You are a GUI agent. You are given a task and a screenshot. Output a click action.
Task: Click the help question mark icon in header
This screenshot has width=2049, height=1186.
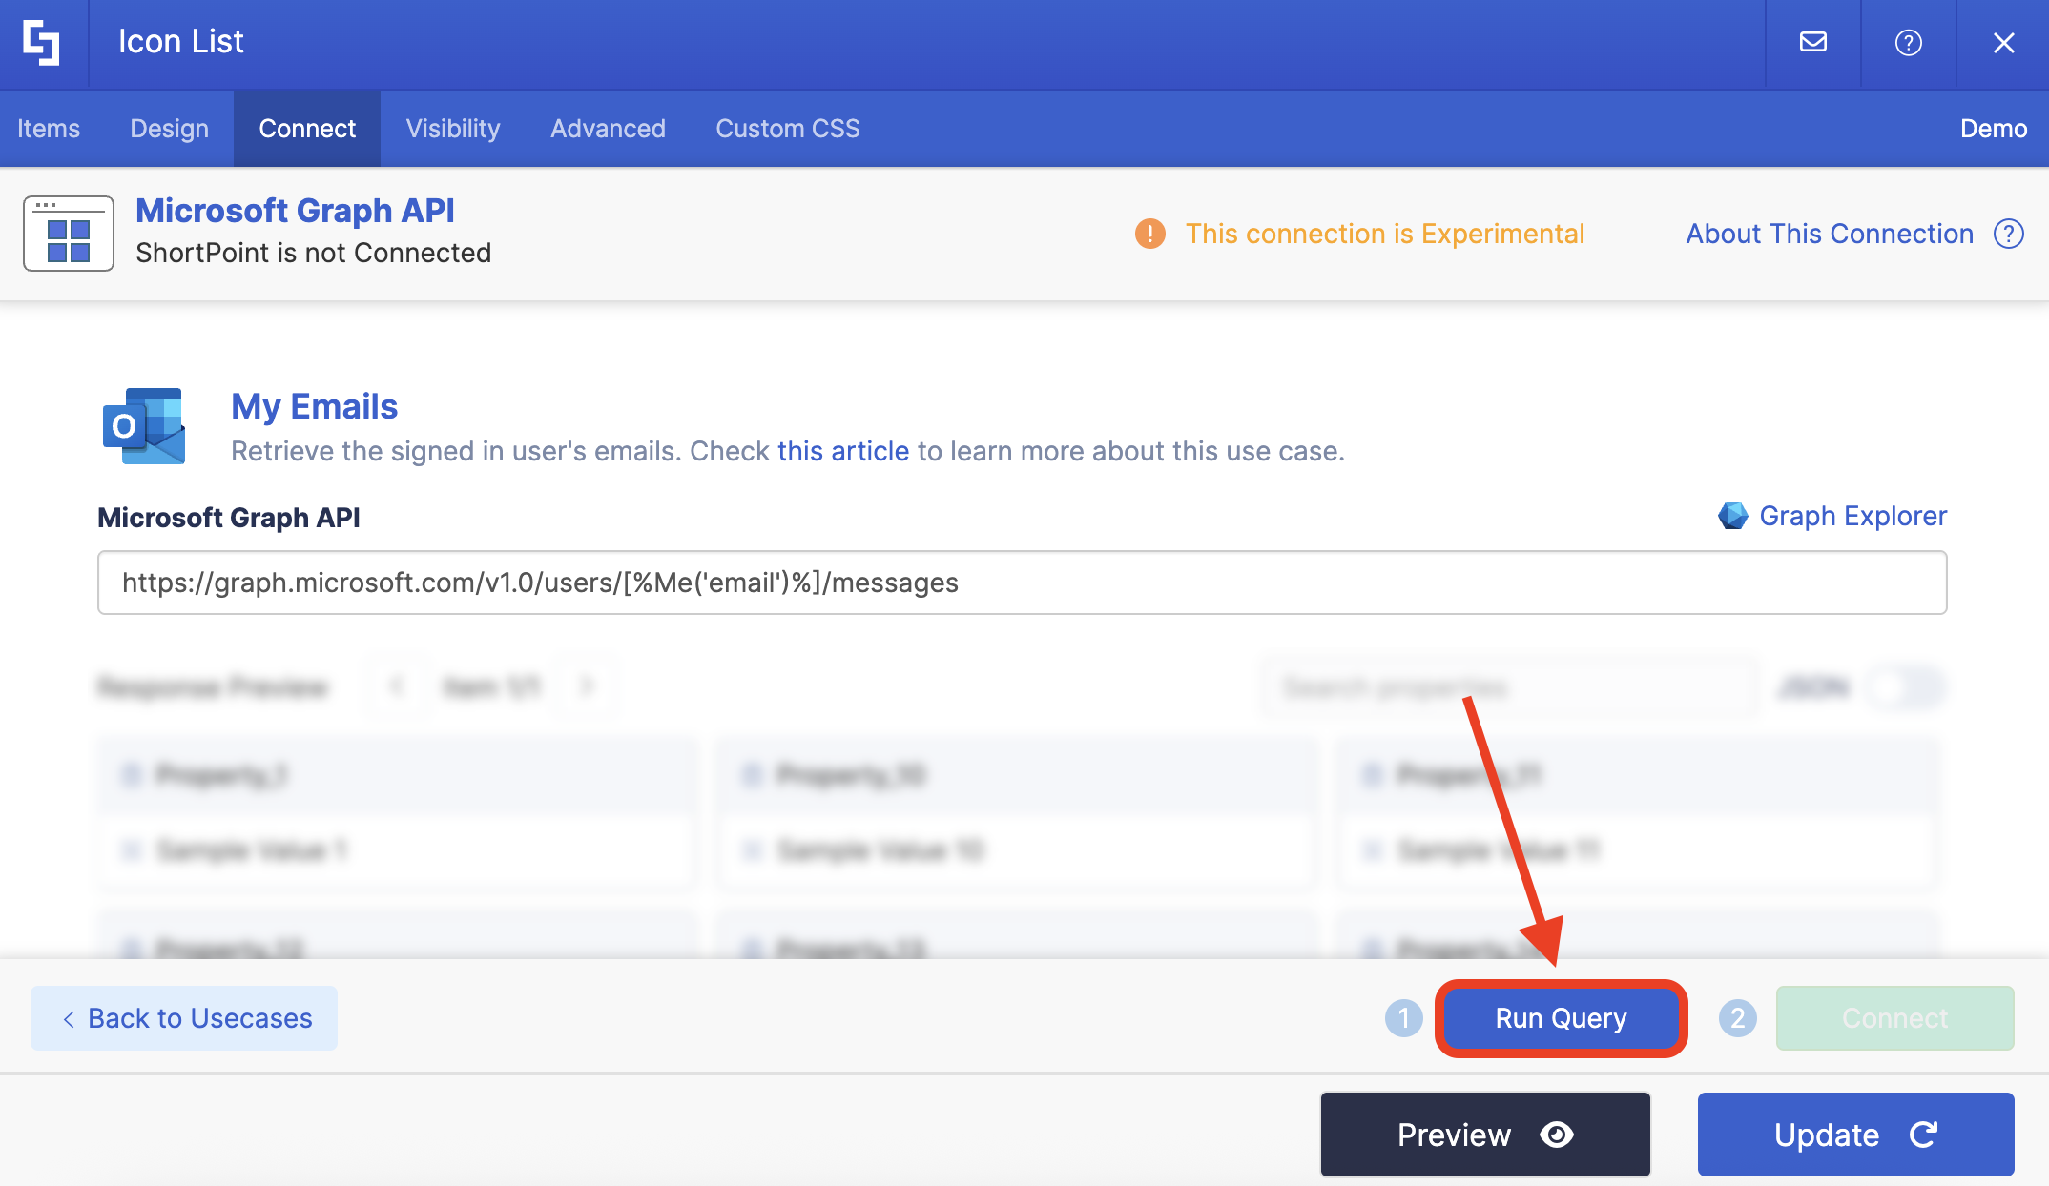click(1908, 43)
